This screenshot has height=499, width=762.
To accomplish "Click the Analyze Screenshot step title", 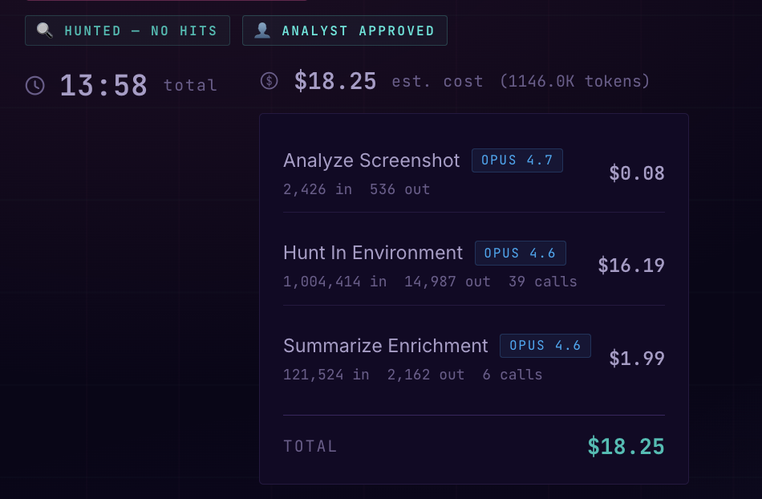I will tap(371, 160).
